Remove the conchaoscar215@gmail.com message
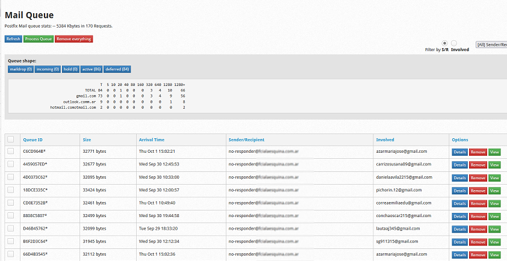Screen dimensions: 507x261 tap(478, 216)
